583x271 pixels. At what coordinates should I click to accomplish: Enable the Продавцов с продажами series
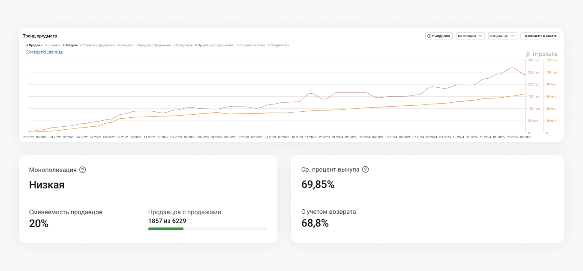(x=215, y=45)
